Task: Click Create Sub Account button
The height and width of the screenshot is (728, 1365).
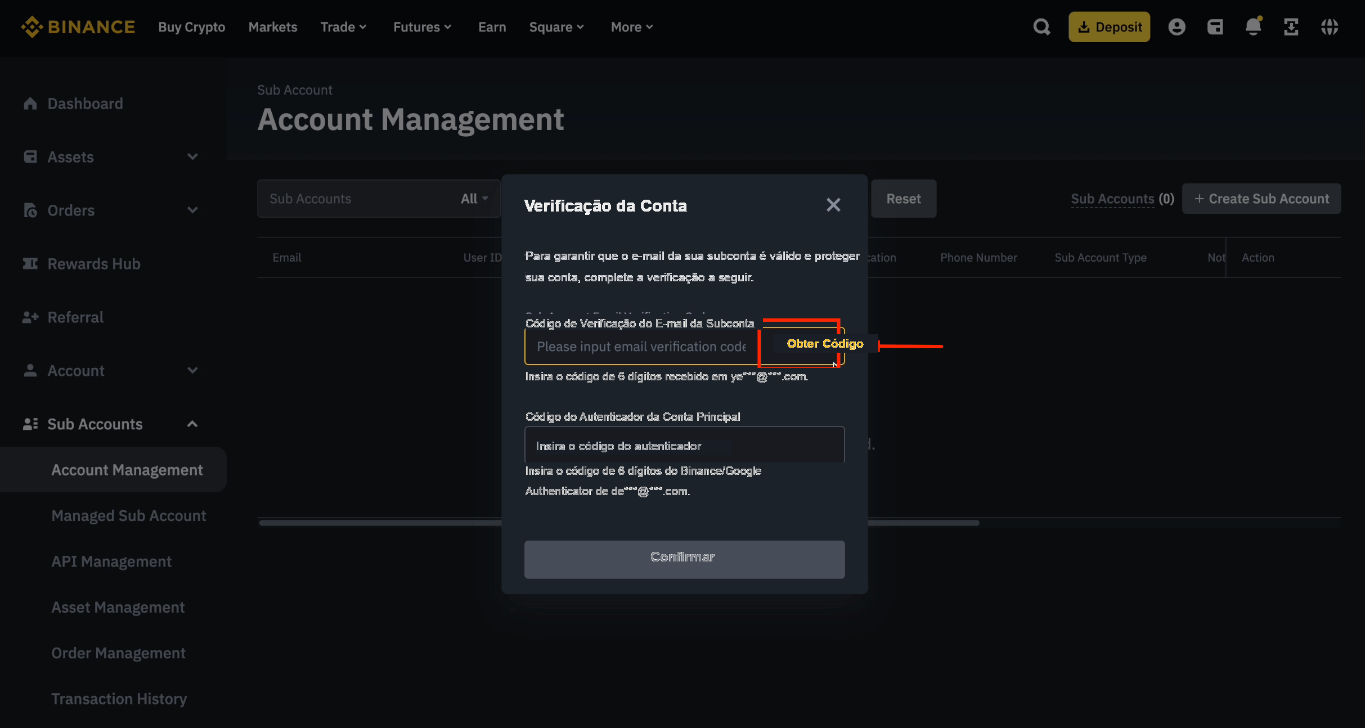Action: 1261,199
